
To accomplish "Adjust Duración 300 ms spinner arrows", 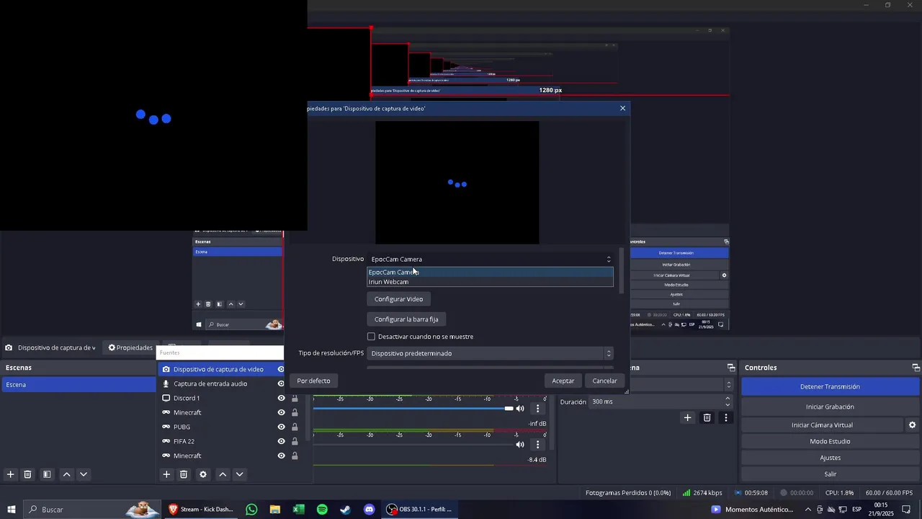I will (728, 402).
